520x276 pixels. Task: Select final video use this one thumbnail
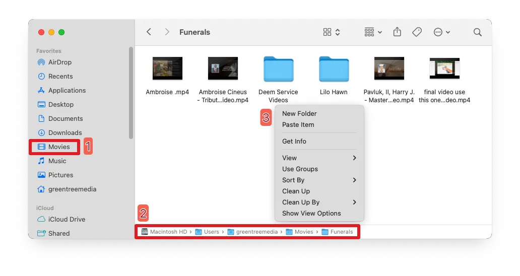(x=444, y=68)
